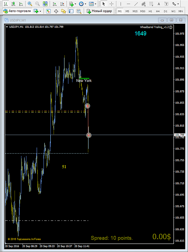188x252 pixels.
Task: Click the yellow 51 label
Action: pos(64,167)
